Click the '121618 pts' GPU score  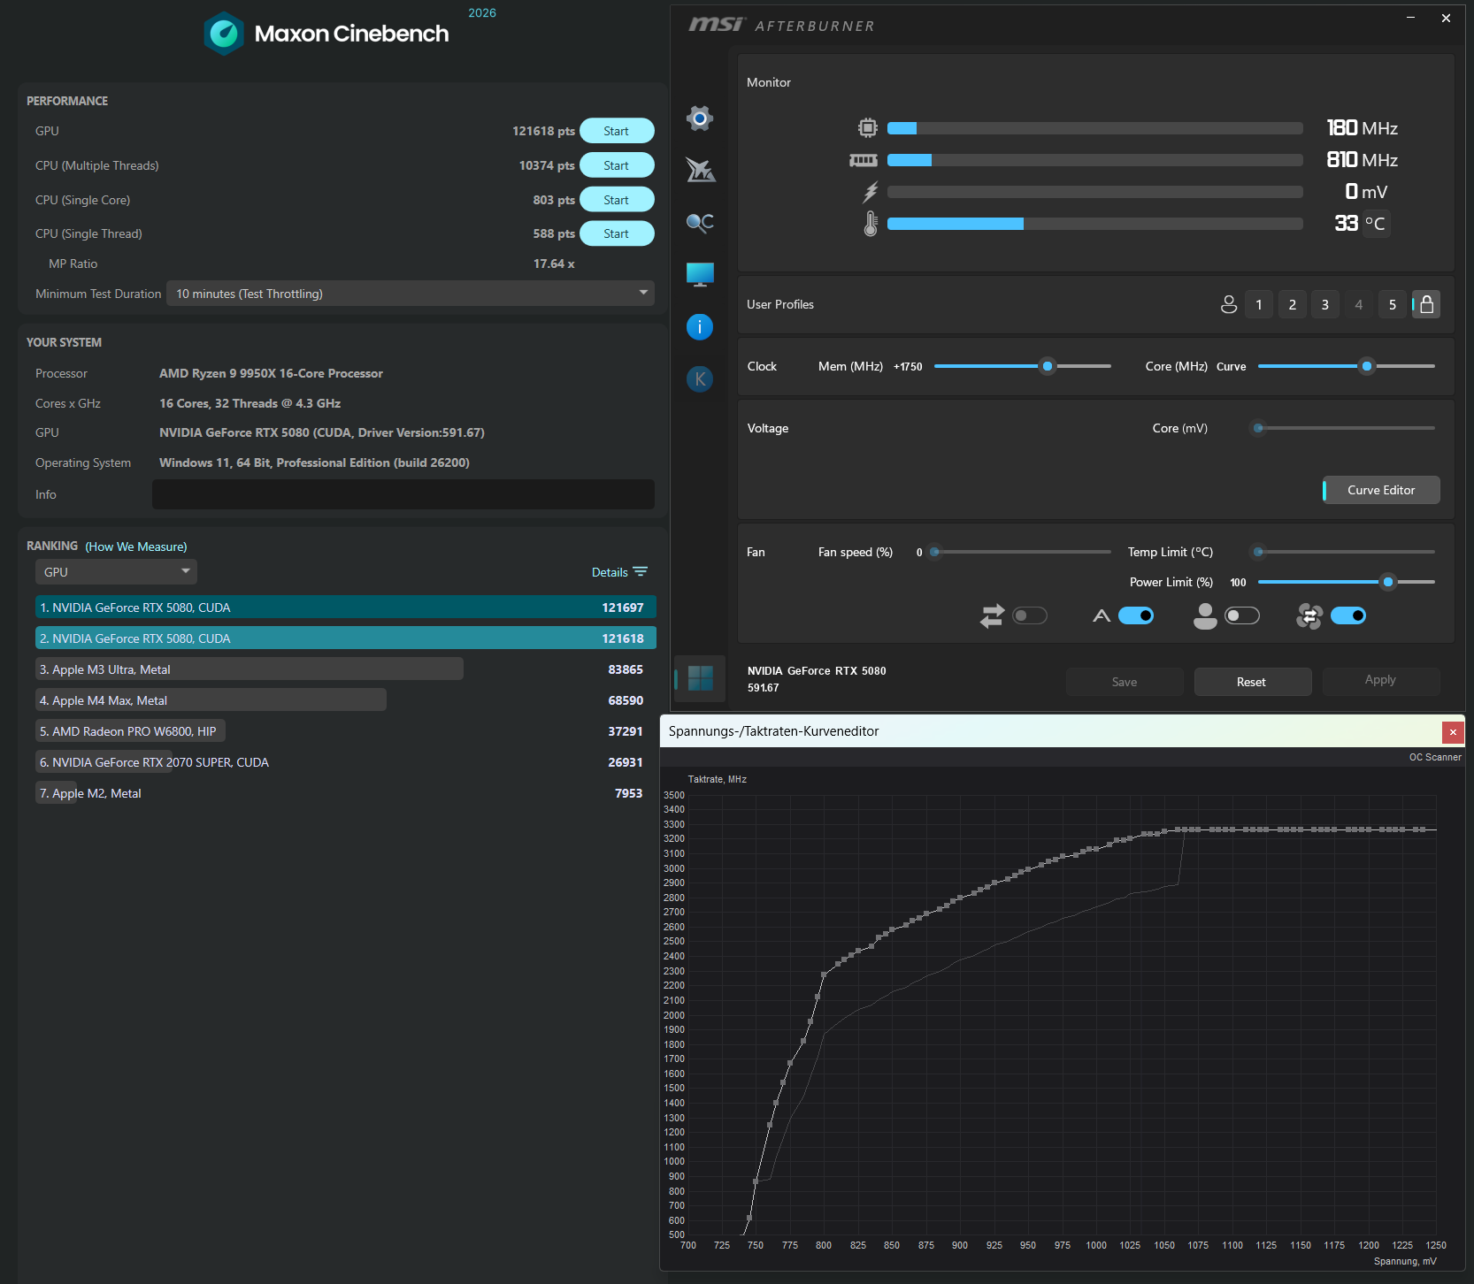(544, 131)
